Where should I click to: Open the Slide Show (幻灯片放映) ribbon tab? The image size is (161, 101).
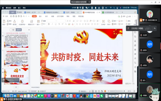[60, 16]
